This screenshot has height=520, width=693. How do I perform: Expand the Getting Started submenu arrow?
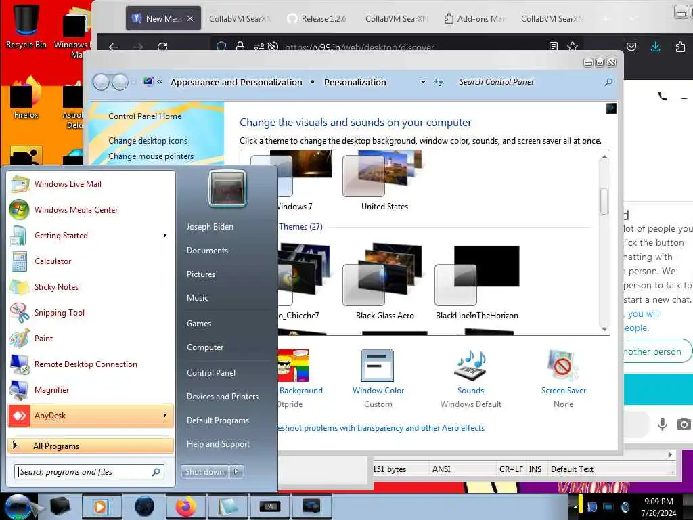coord(165,235)
